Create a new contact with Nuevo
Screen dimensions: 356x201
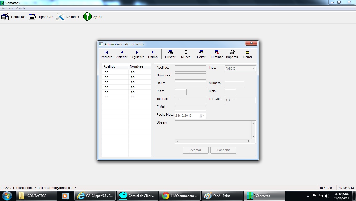pyautogui.click(x=186, y=54)
